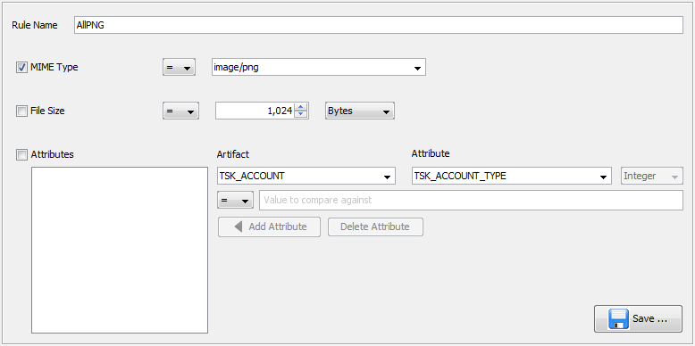Screen dimensions: 695x346
Task: Open the MIME Type comparison operator dropdown
Action: click(x=179, y=68)
